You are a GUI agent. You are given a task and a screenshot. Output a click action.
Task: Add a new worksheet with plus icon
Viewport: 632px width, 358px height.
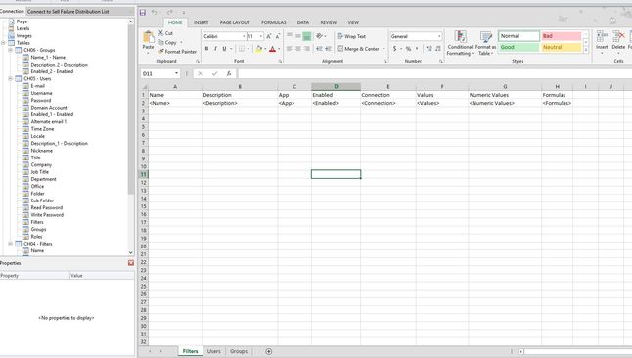tap(269, 351)
